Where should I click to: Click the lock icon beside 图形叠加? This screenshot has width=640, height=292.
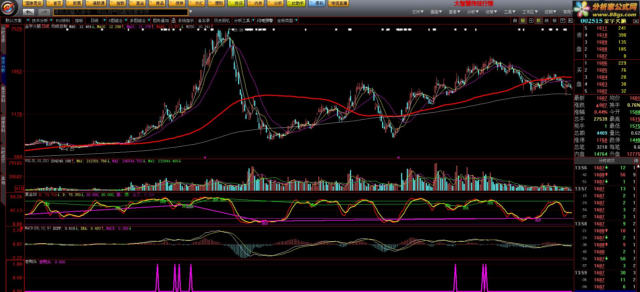(x=173, y=21)
